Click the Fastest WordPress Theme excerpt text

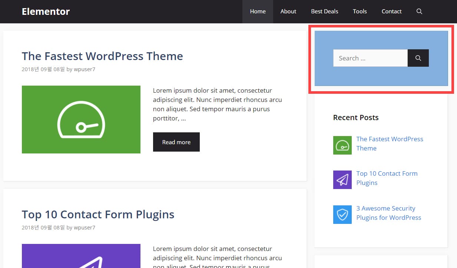218,105
